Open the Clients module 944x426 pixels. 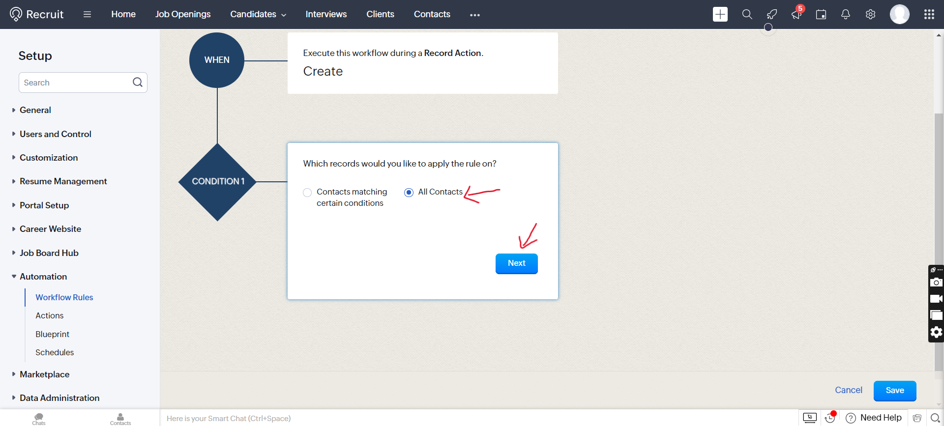click(x=380, y=14)
